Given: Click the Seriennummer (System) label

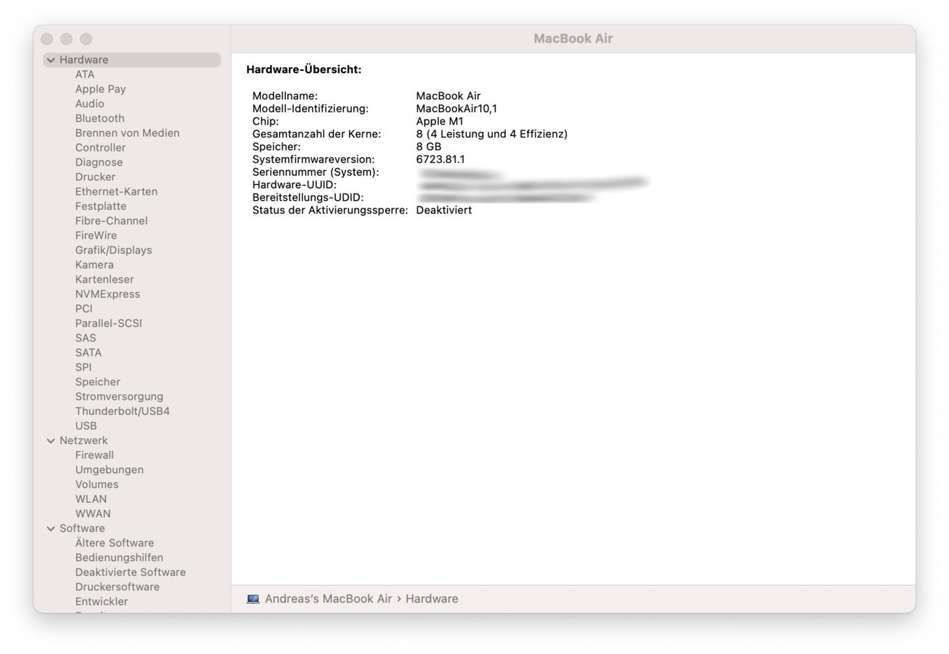Looking at the screenshot, I should (315, 172).
